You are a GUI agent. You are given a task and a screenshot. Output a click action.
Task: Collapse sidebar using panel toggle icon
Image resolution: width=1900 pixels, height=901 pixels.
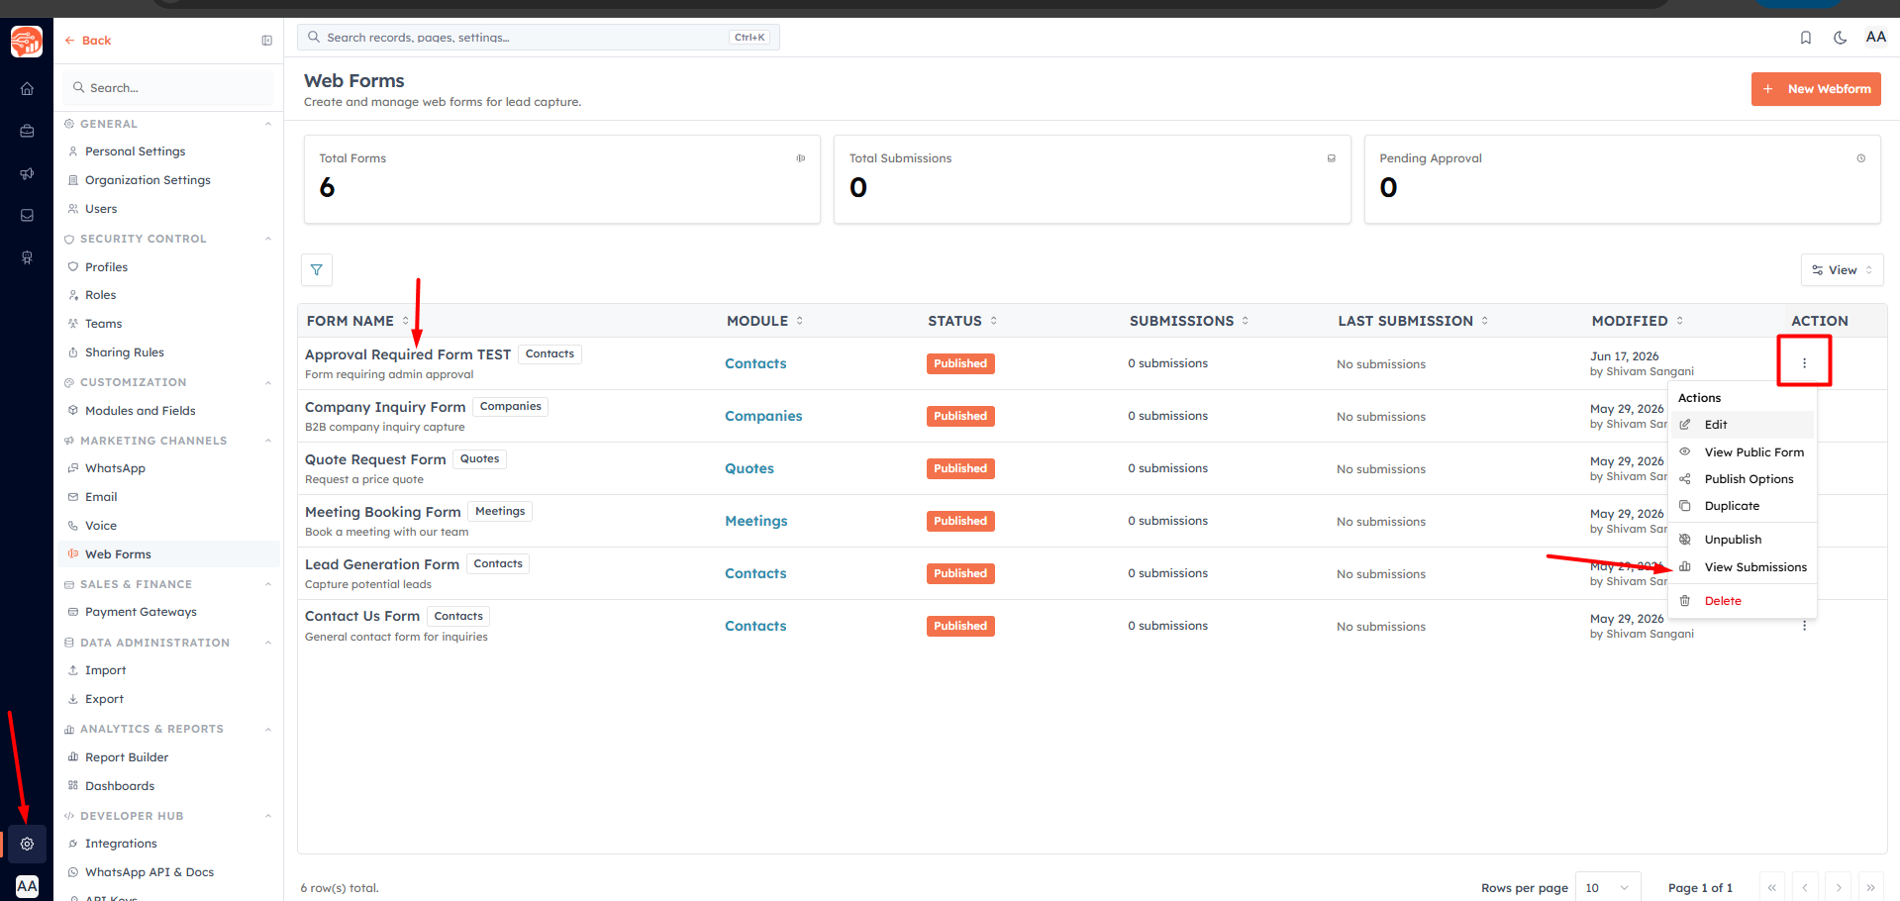[x=266, y=41]
